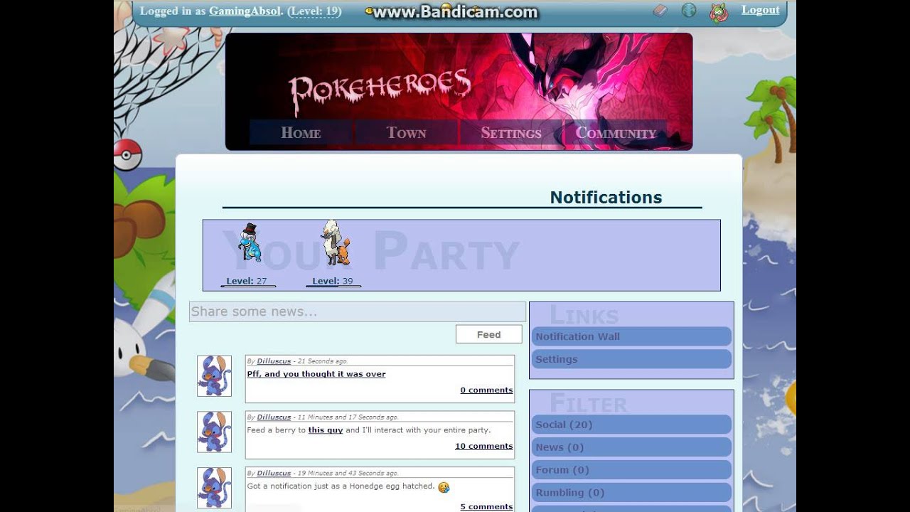
Task: Select the Level 27 party Pokemon sprite
Action: [249, 242]
